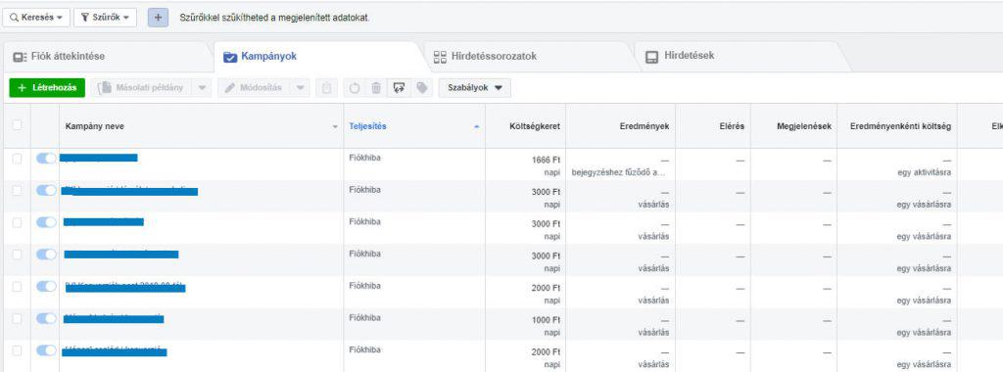Click the Másolati példány duplicate button
1003x372 pixels.
[142, 88]
